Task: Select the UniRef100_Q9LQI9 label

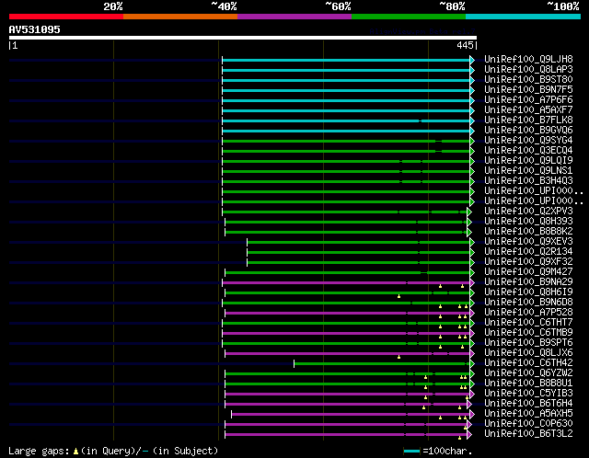Action: (528, 161)
